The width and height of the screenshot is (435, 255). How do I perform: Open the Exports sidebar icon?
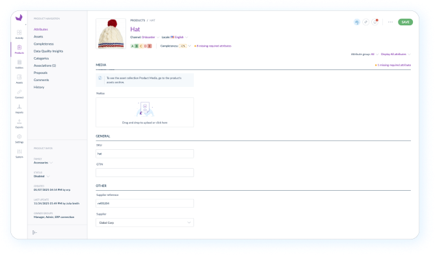point(19,124)
